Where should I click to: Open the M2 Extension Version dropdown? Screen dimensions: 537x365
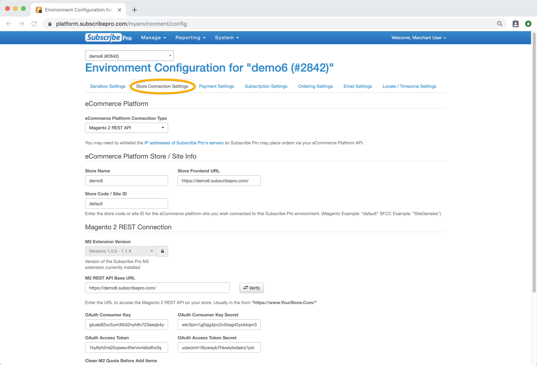pyautogui.click(x=121, y=251)
